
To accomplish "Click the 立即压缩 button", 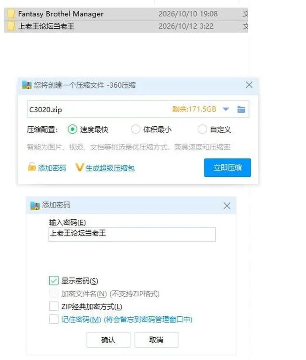I will (x=227, y=168).
